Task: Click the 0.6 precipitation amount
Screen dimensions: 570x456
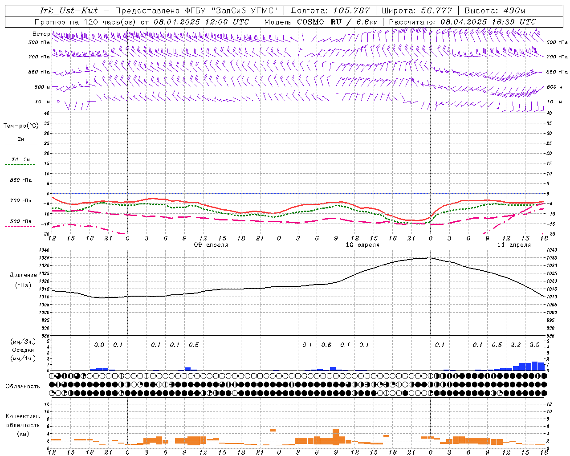Action: point(326,345)
